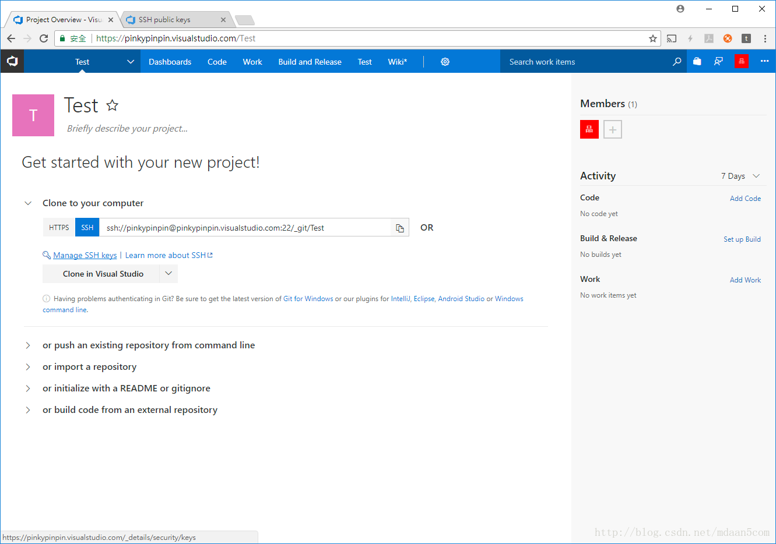This screenshot has height=544, width=776.
Task: Switch the clone URL to HTTPS
Action: click(x=59, y=228)
